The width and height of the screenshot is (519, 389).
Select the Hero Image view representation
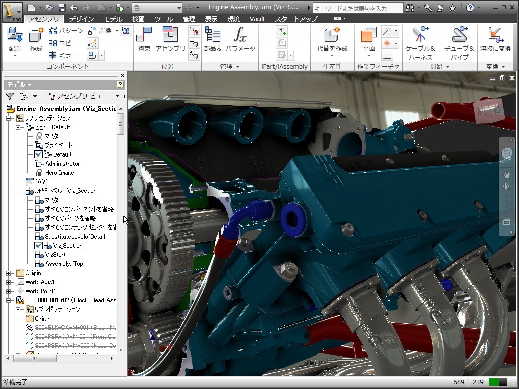point(60,173)
